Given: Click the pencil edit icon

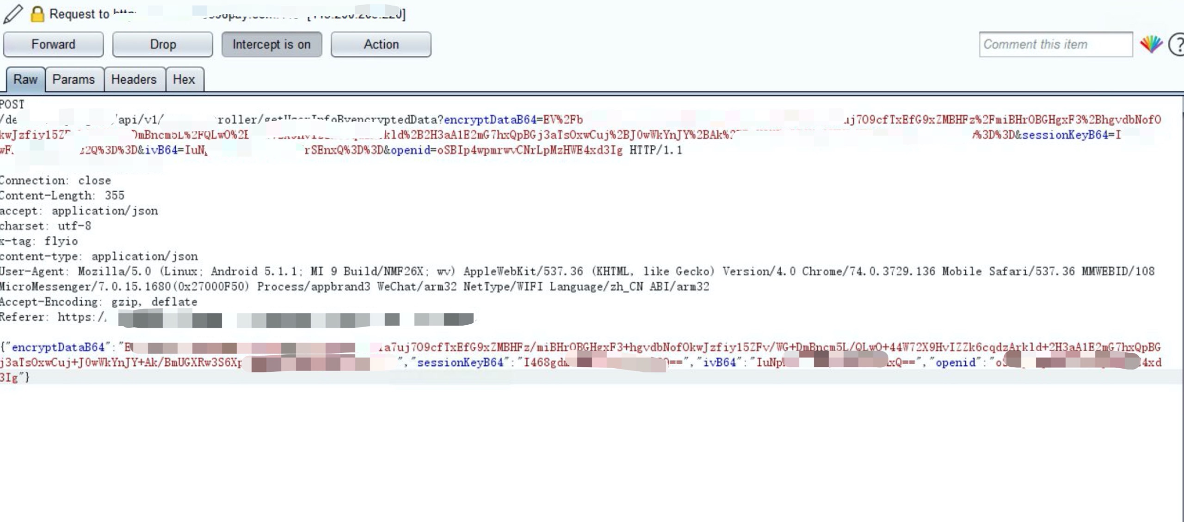Looking at the screenshot, I should click(12, 14).
